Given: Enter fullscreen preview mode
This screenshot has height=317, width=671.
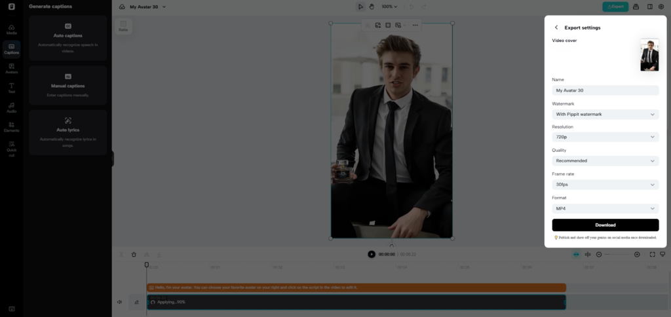Looking at the screenshot, I should 652,254.
